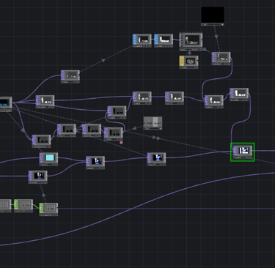275x268 pixels.
Task: Click the small pink square badge
Action: coord(121,143)
